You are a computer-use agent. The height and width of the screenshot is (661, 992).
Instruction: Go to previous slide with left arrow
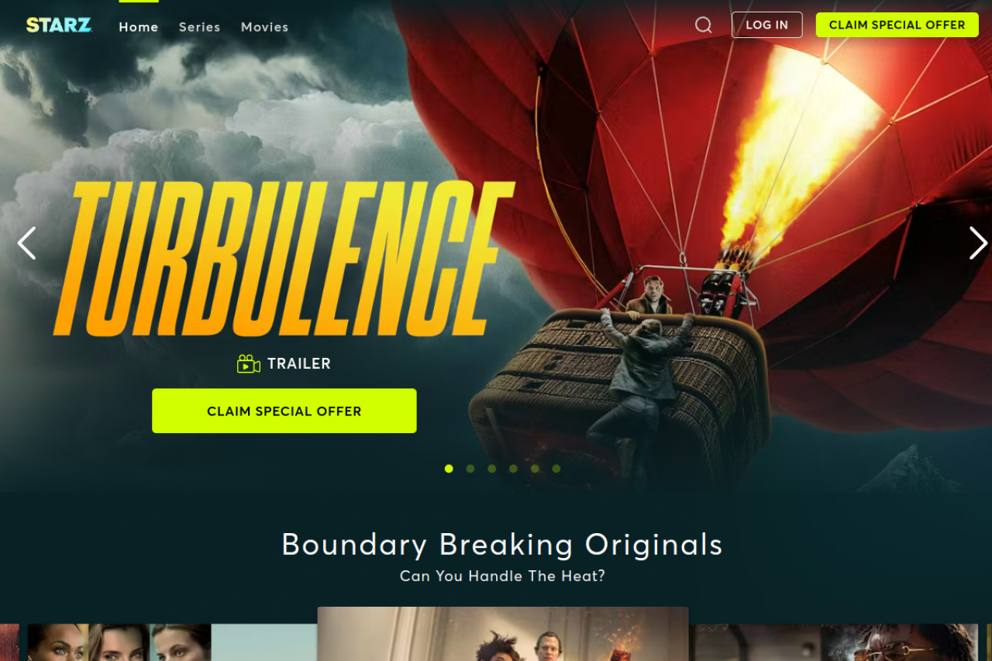coord(27,243)
